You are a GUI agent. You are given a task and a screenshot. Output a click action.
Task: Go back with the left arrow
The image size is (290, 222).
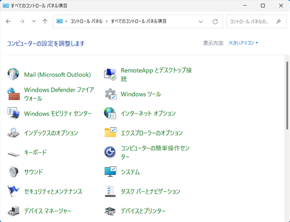click(x=8, y=22)
